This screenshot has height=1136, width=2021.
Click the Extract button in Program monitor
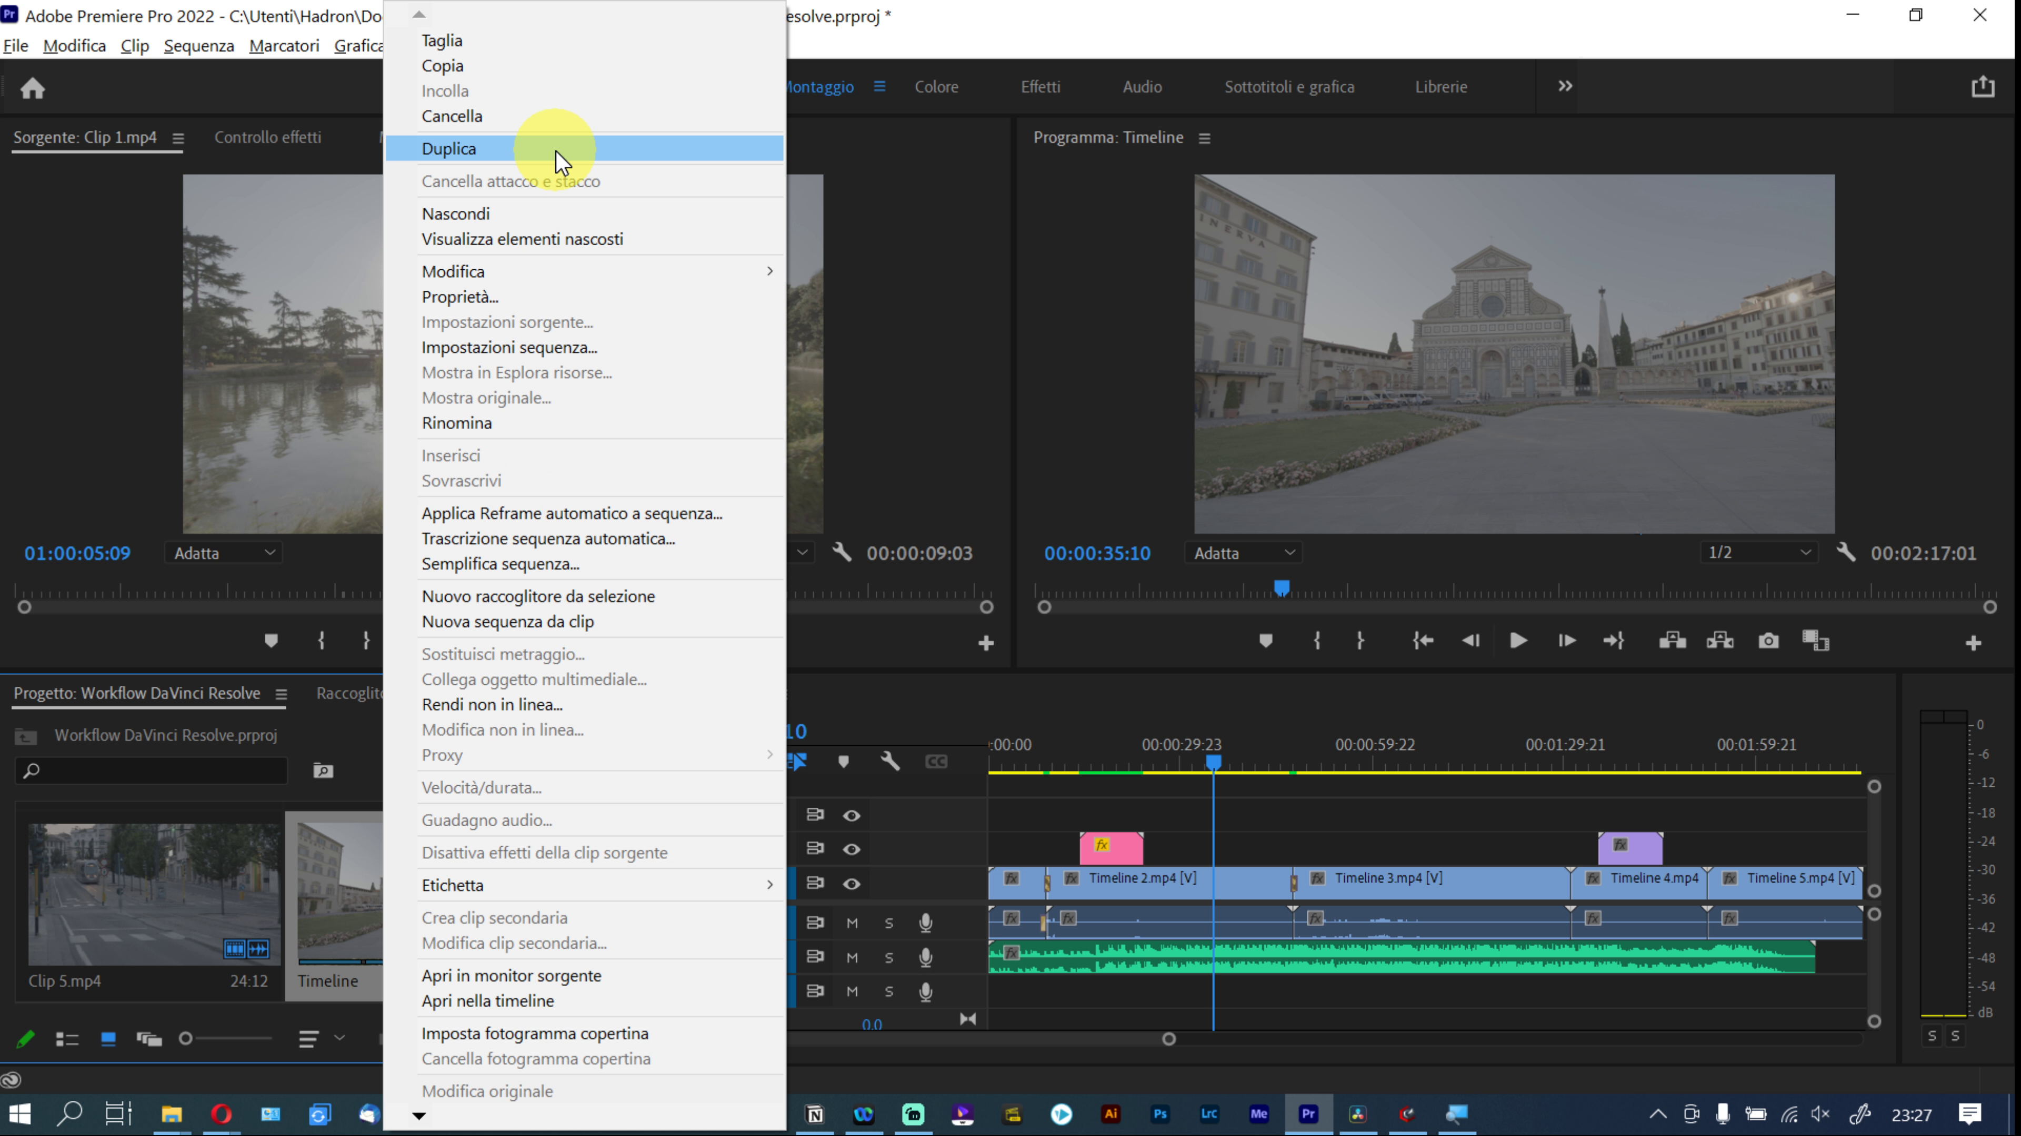(1720, 641)
